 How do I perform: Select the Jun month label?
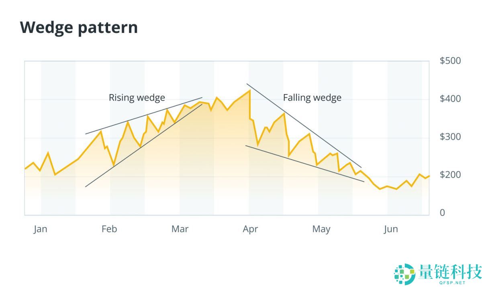pyautogui.click(x=390, y=229)
